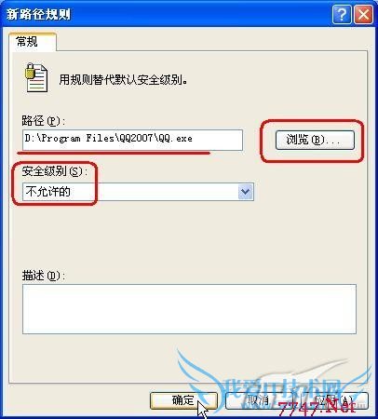Click the 新路径规则 title bar text

(39, 14)
